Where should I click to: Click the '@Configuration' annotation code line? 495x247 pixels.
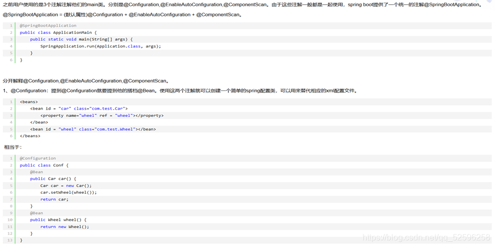[x=38, y=158]
